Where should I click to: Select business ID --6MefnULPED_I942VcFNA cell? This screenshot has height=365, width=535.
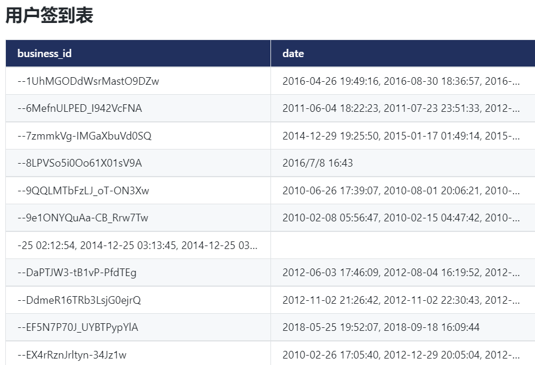pyautogui.click(x=80, y=108)
